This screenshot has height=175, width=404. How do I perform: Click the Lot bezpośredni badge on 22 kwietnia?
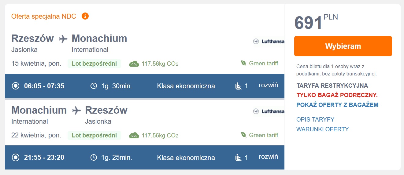click(94, 135)
